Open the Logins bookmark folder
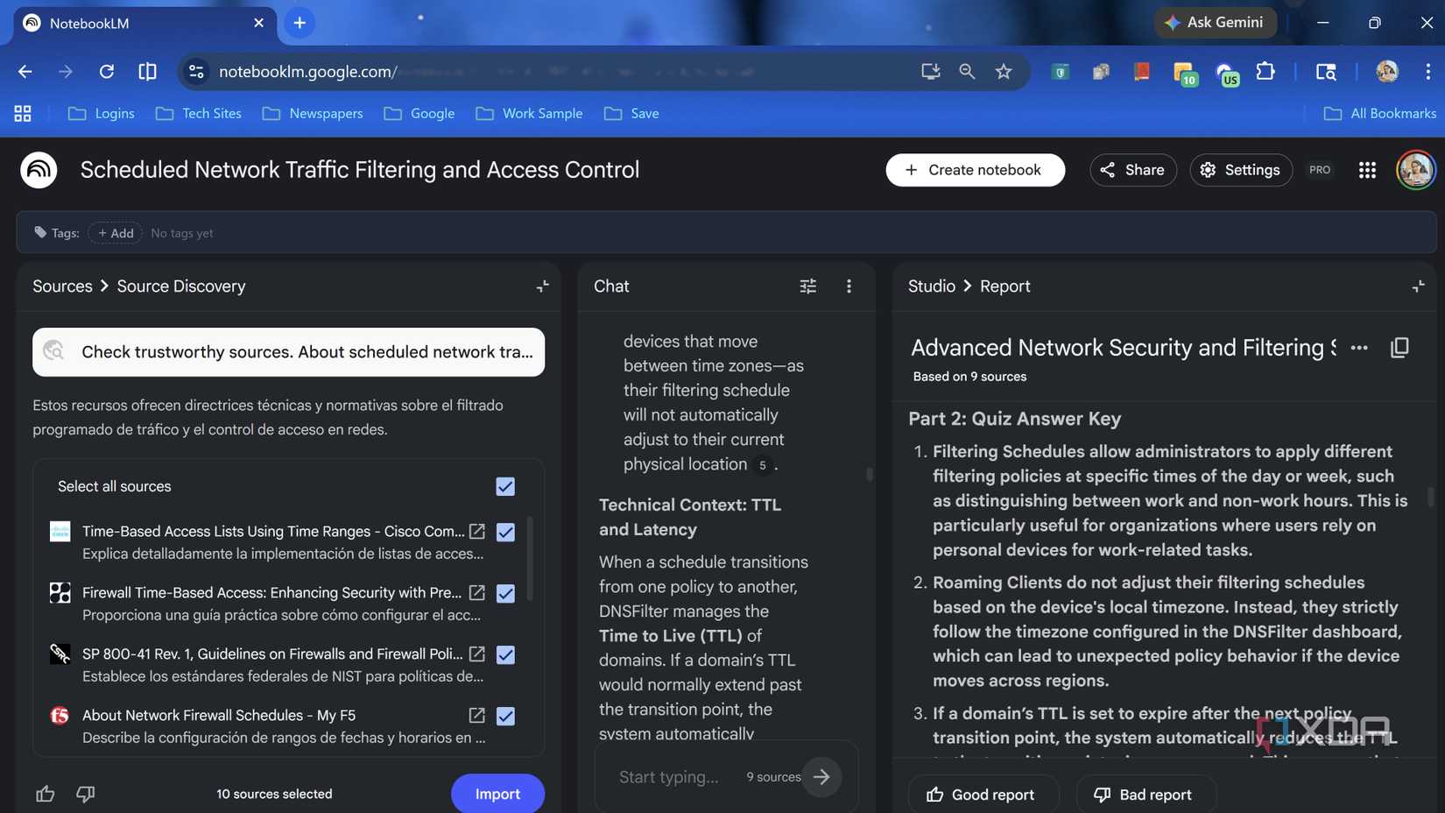The height and width of the screenshot is (813, 1445). (102, 114)
